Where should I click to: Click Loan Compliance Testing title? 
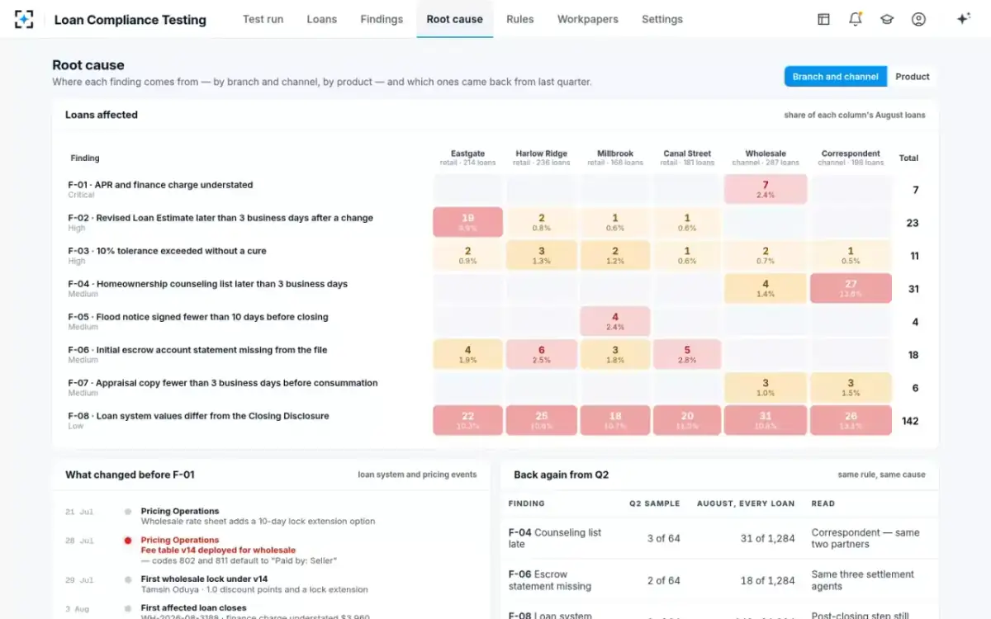(130, 20)
